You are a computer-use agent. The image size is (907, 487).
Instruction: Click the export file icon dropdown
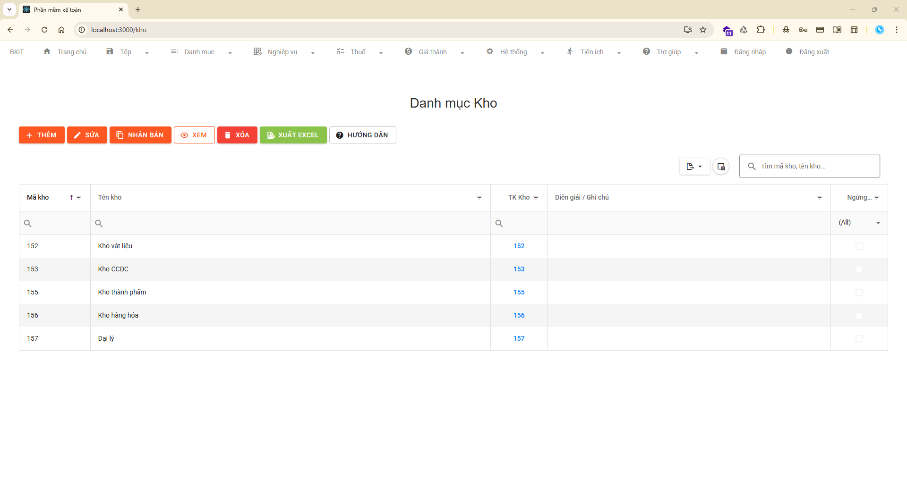click(694, 166)
